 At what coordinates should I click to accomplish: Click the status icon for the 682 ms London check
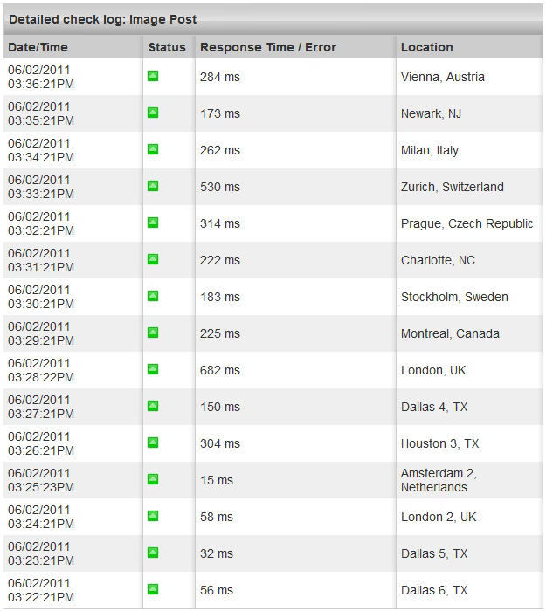[x=153, y=369]
